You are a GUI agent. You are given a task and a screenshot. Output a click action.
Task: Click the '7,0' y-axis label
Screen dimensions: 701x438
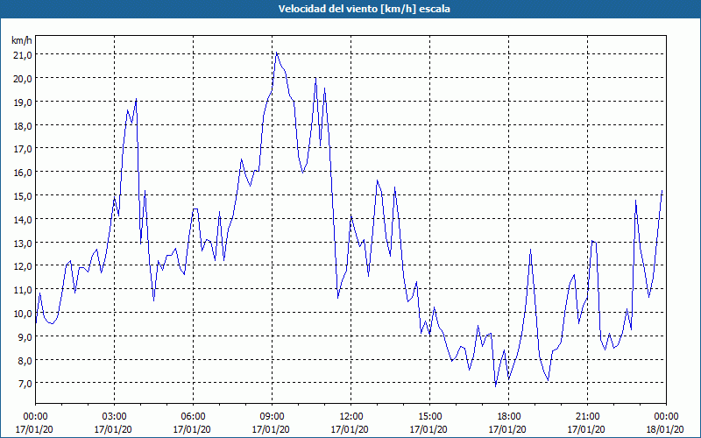point(25,384)
